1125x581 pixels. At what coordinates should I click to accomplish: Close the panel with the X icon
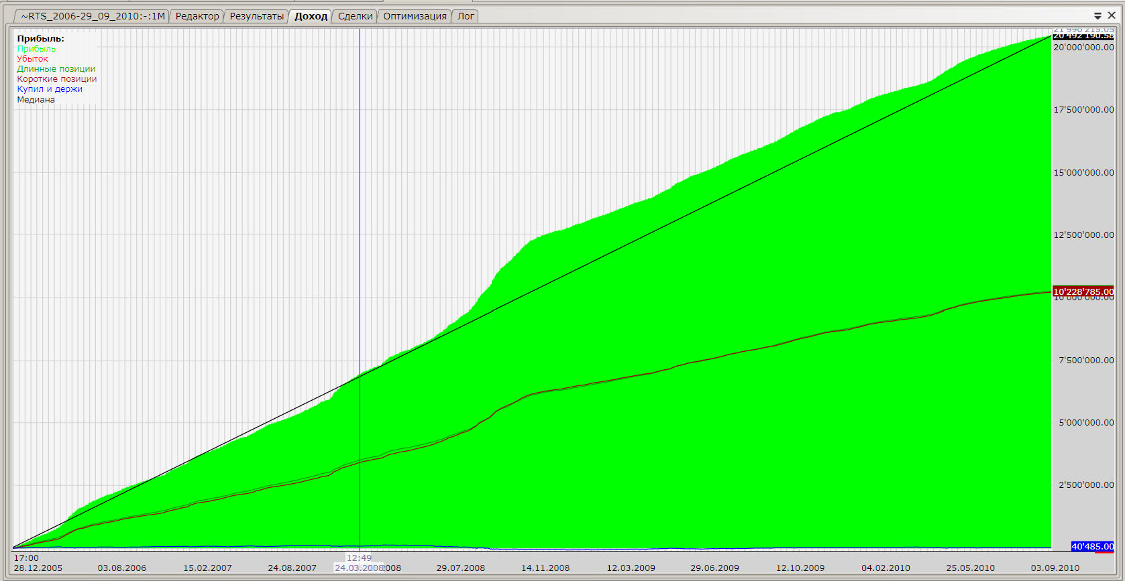pyautogui.click(x=1112, y=15)
